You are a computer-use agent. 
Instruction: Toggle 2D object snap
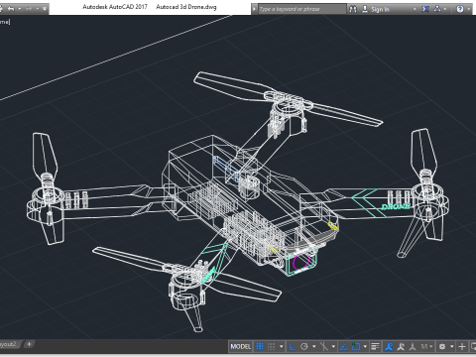click(356, 346)
